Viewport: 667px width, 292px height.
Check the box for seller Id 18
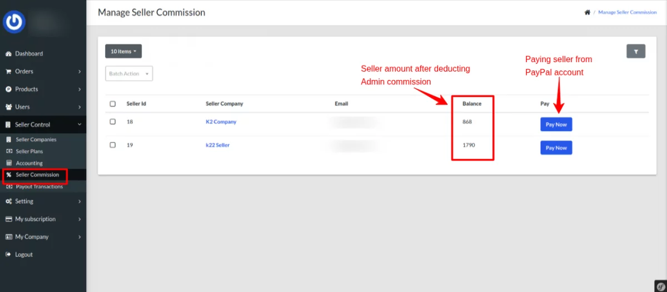point(113,122)
